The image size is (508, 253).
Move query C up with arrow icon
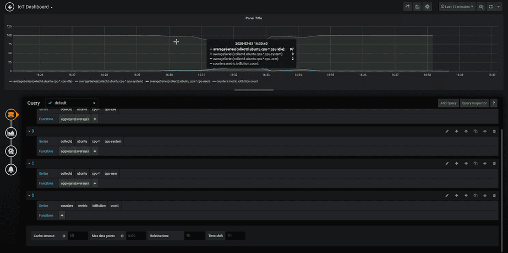pos(466,163)
